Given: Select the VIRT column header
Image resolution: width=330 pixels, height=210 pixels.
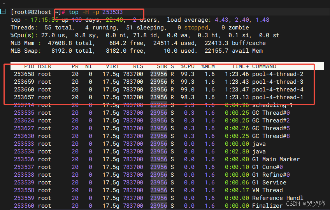Looking at the screenshot, I should point(112,66).
